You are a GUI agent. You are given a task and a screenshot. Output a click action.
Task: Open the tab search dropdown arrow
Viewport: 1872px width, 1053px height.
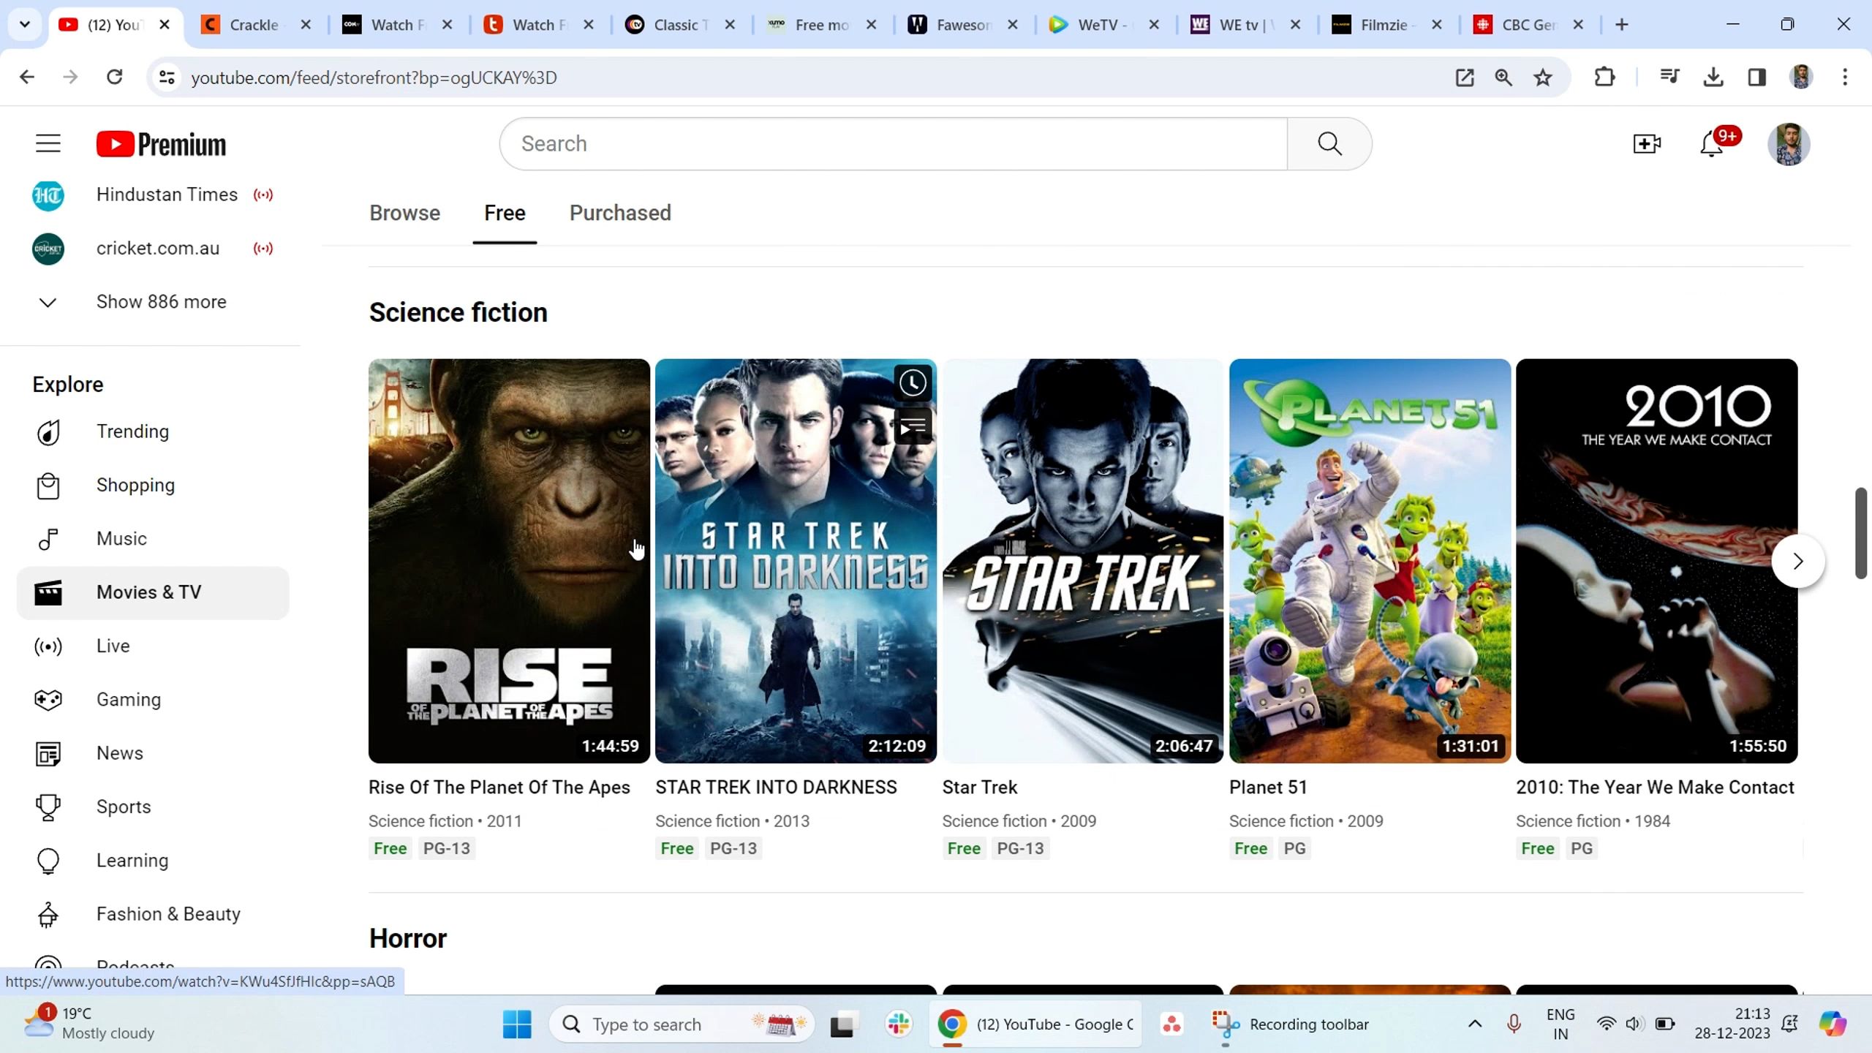pos(25,25)
